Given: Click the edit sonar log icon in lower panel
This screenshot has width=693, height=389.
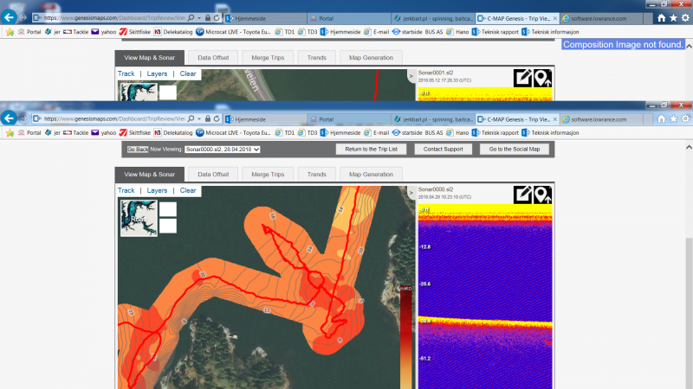Looking at the screenshot, I should point(522,195).
